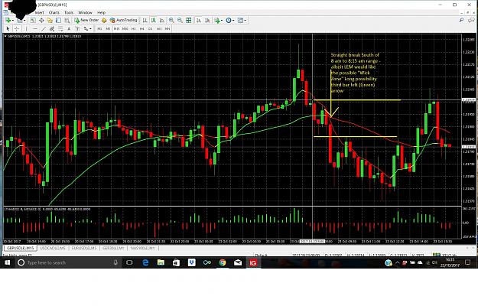Select the Crosshair tool
Screen dimensions: 478x306
[x=17, y=28]
